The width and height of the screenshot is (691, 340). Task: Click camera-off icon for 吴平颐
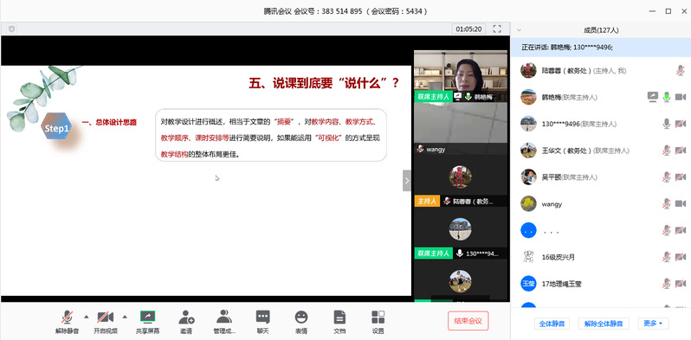pyautogui.click(x=681, y=177)
